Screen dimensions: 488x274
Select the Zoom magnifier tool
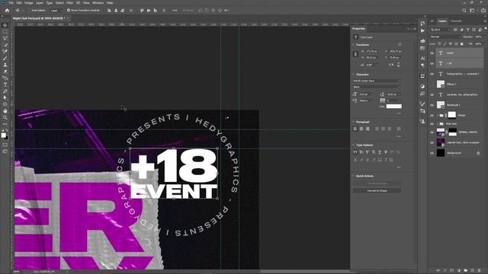click(x=5, y=117)
